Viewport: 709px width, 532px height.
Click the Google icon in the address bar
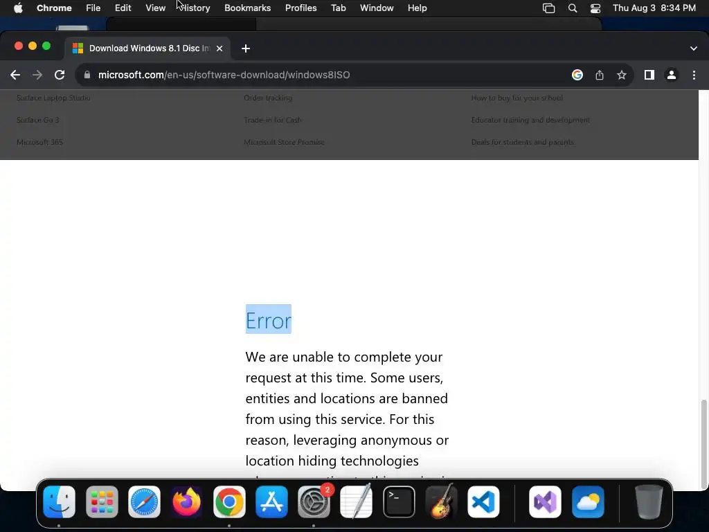577,75
